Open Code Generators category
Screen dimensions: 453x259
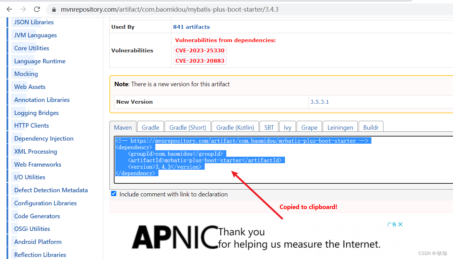(x=37, y=216)
